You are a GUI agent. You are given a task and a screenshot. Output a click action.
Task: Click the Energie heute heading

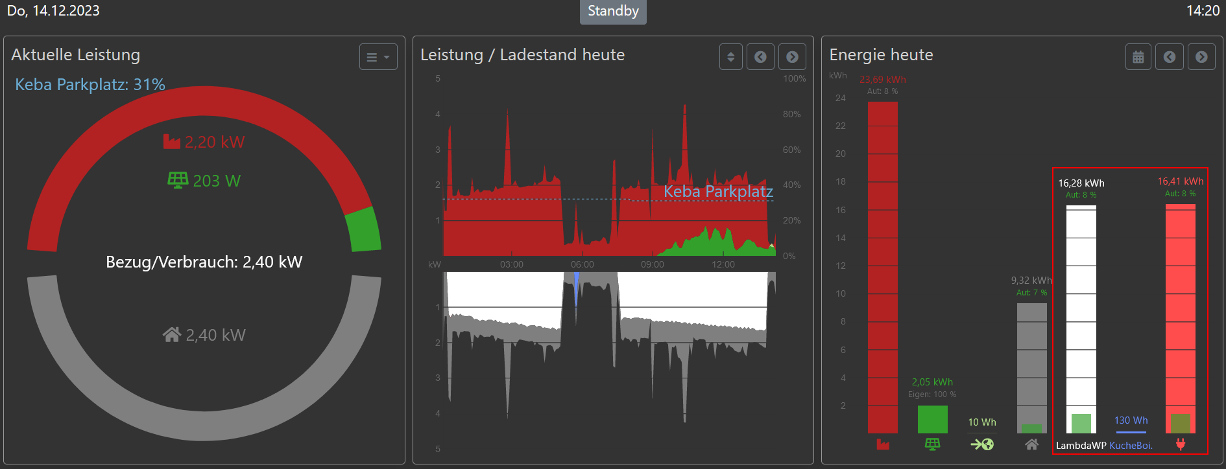[x=882, y=55]
